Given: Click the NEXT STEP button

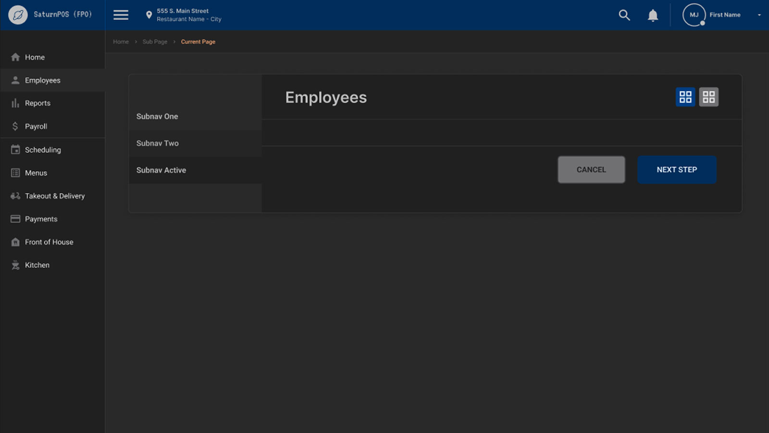Looking at the screenshot, I should [677, 169].
